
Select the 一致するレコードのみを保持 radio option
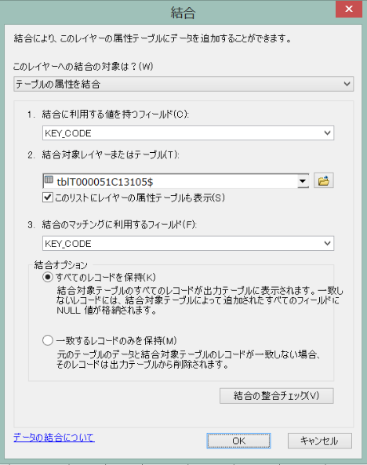[x=48, y=340]
